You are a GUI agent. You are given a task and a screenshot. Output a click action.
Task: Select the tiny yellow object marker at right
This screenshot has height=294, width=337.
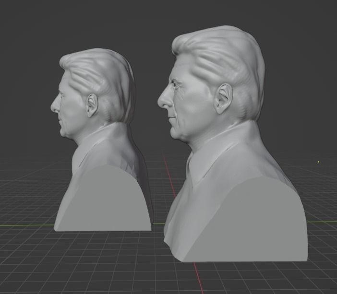pyautogui.click(x=318, y=163)
